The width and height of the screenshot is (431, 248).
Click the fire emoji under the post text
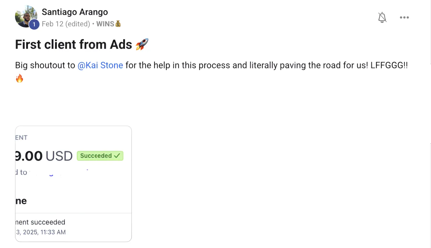coord(19,78)
